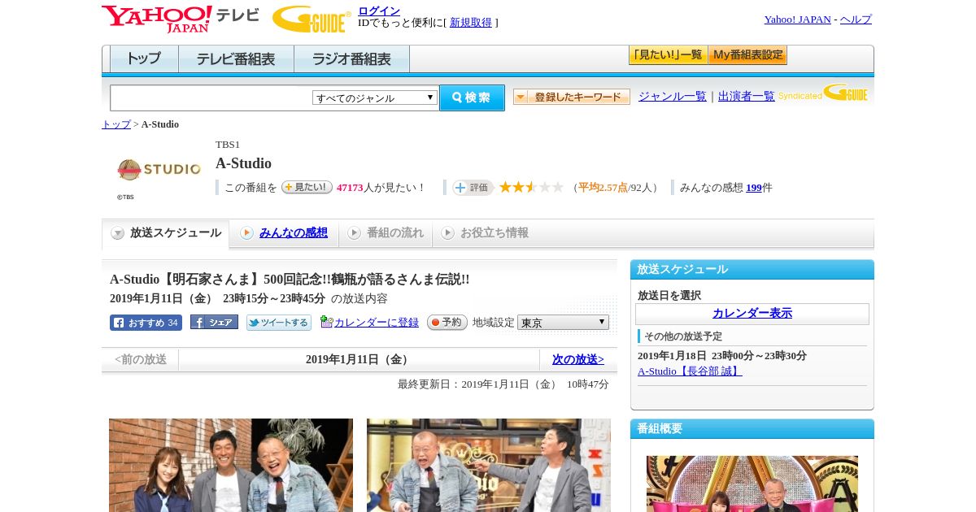Click the 番組概要 panel photo
The image size is (976, 512).
click(x=752, y=484)
